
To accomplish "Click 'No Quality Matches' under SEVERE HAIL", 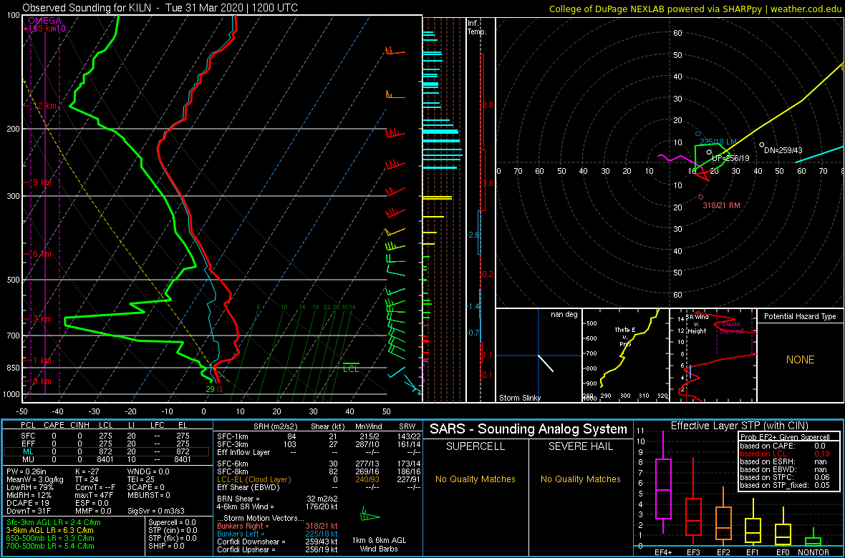I will click(x=580, y=479).
